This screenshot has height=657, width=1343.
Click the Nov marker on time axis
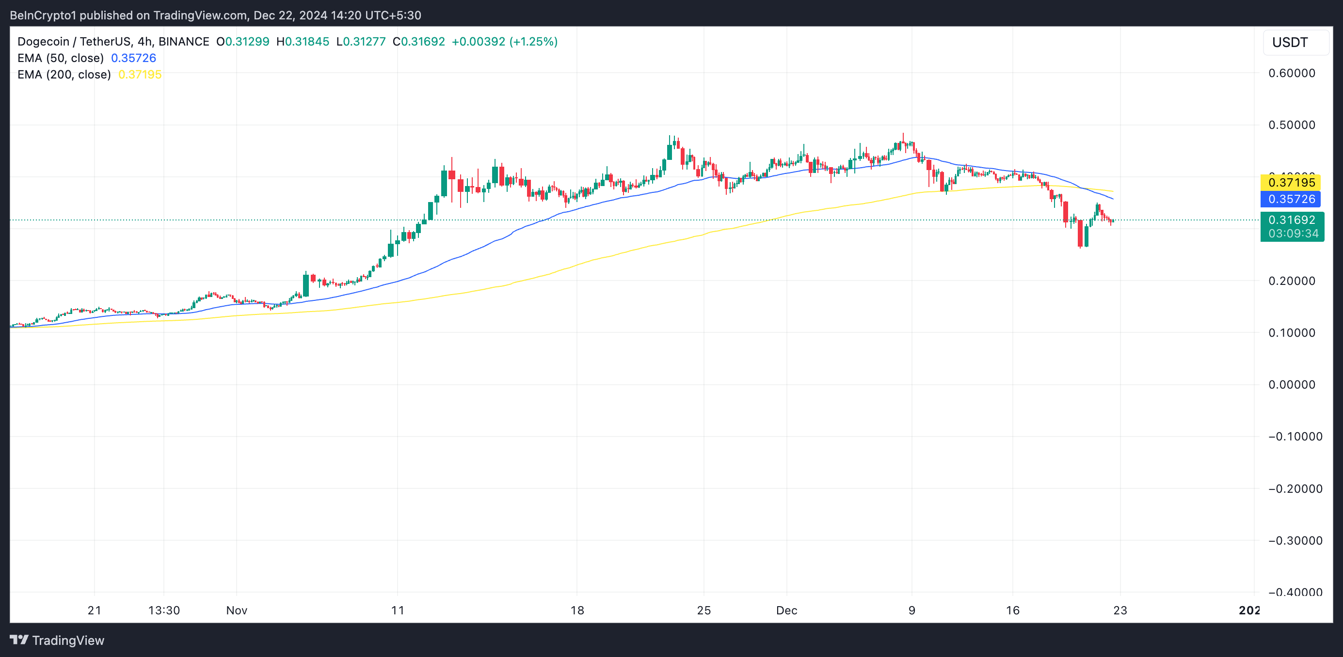[236, 610]
